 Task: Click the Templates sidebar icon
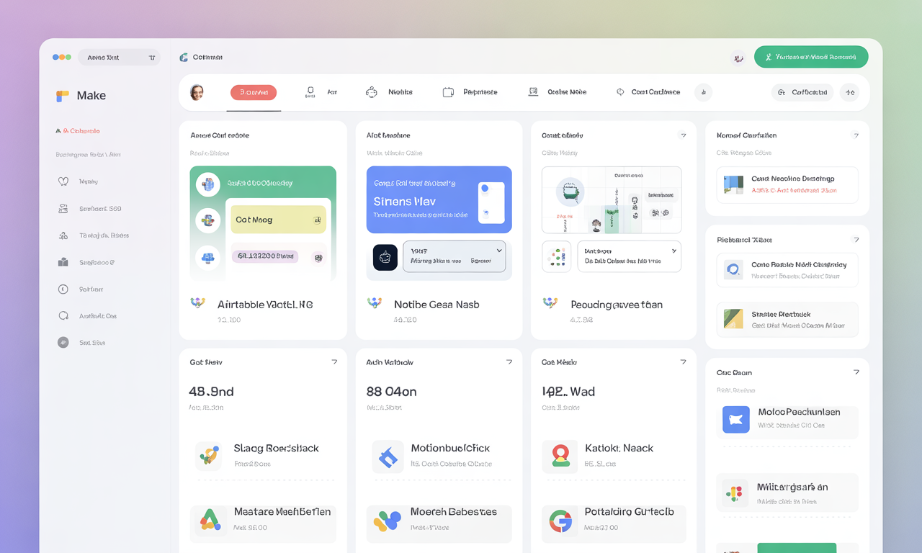pos(65,235)
